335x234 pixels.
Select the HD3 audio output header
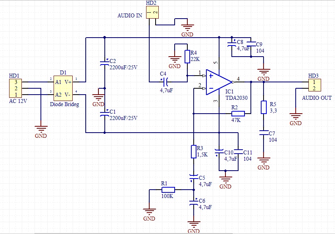pyautogui.click(x=315, y=85)
